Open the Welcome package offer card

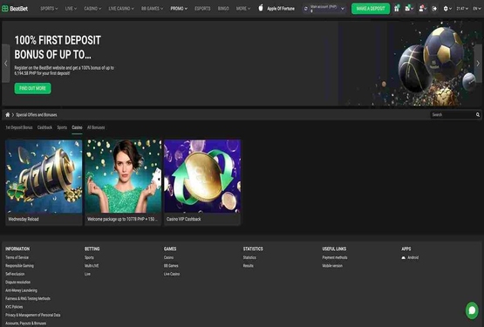pyautogui.click(x=123, y=182)
